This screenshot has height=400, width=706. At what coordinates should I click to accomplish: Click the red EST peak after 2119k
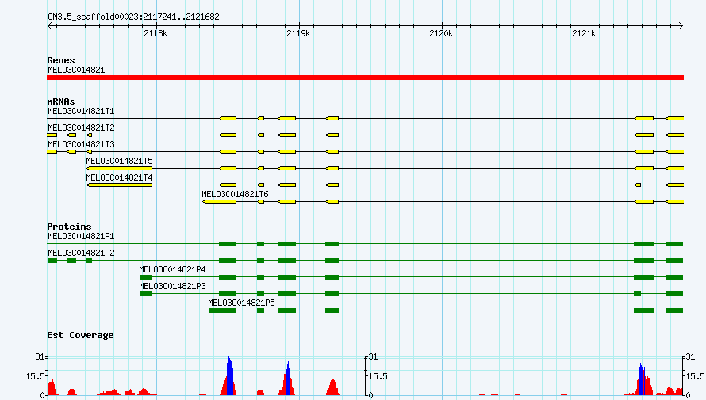(x=332, y=387)
